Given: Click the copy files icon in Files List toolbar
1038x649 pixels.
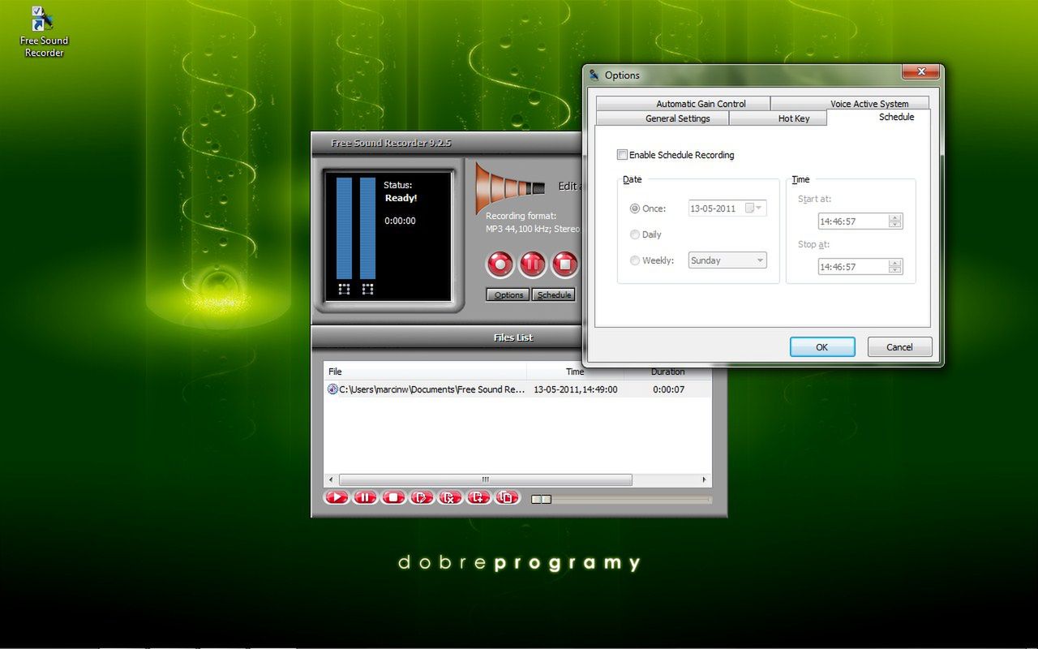Looking at the screenshot, I should pos(507,497).
